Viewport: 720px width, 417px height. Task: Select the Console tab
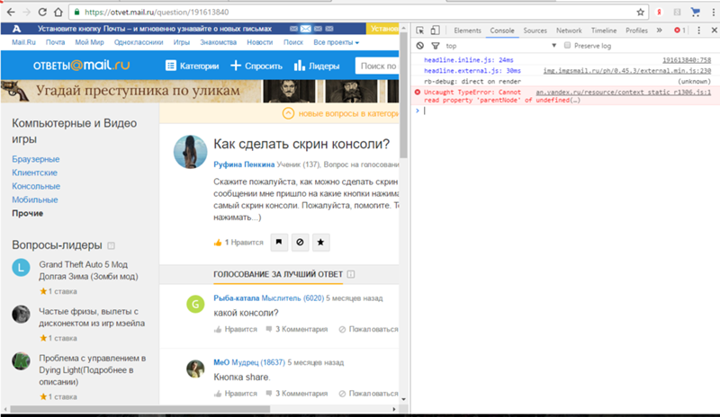pos(502,31)
